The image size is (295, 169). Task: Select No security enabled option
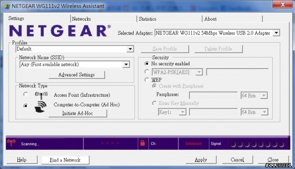(147, 64)
